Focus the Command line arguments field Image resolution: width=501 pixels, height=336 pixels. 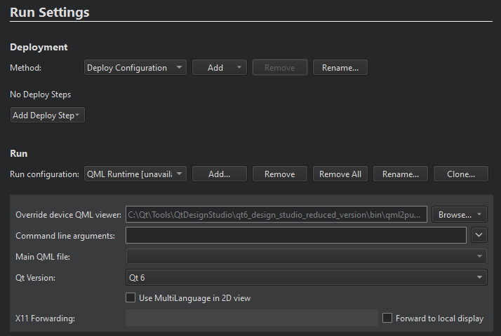(295, 236)
